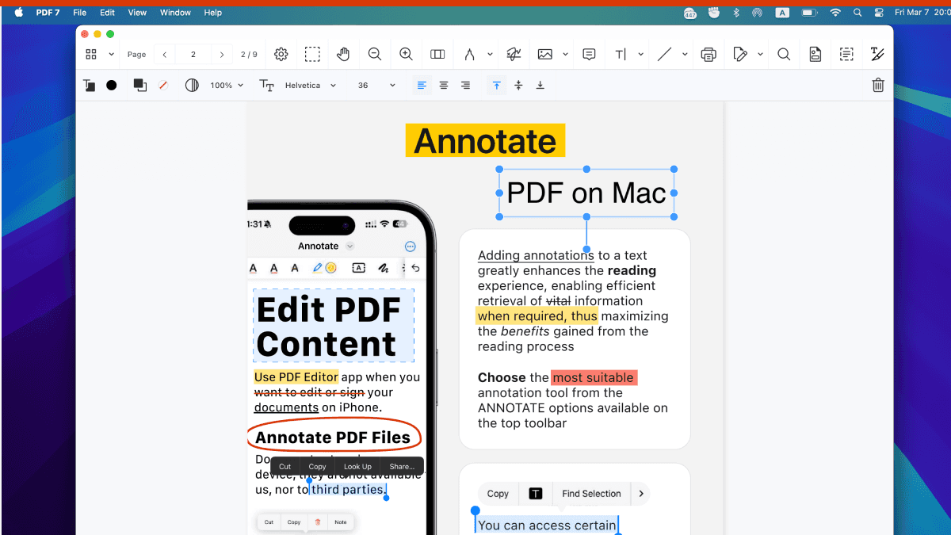This screenshot has height=535, width=951.
Task: Click the print icon
Action: click(x=708, y=54)
